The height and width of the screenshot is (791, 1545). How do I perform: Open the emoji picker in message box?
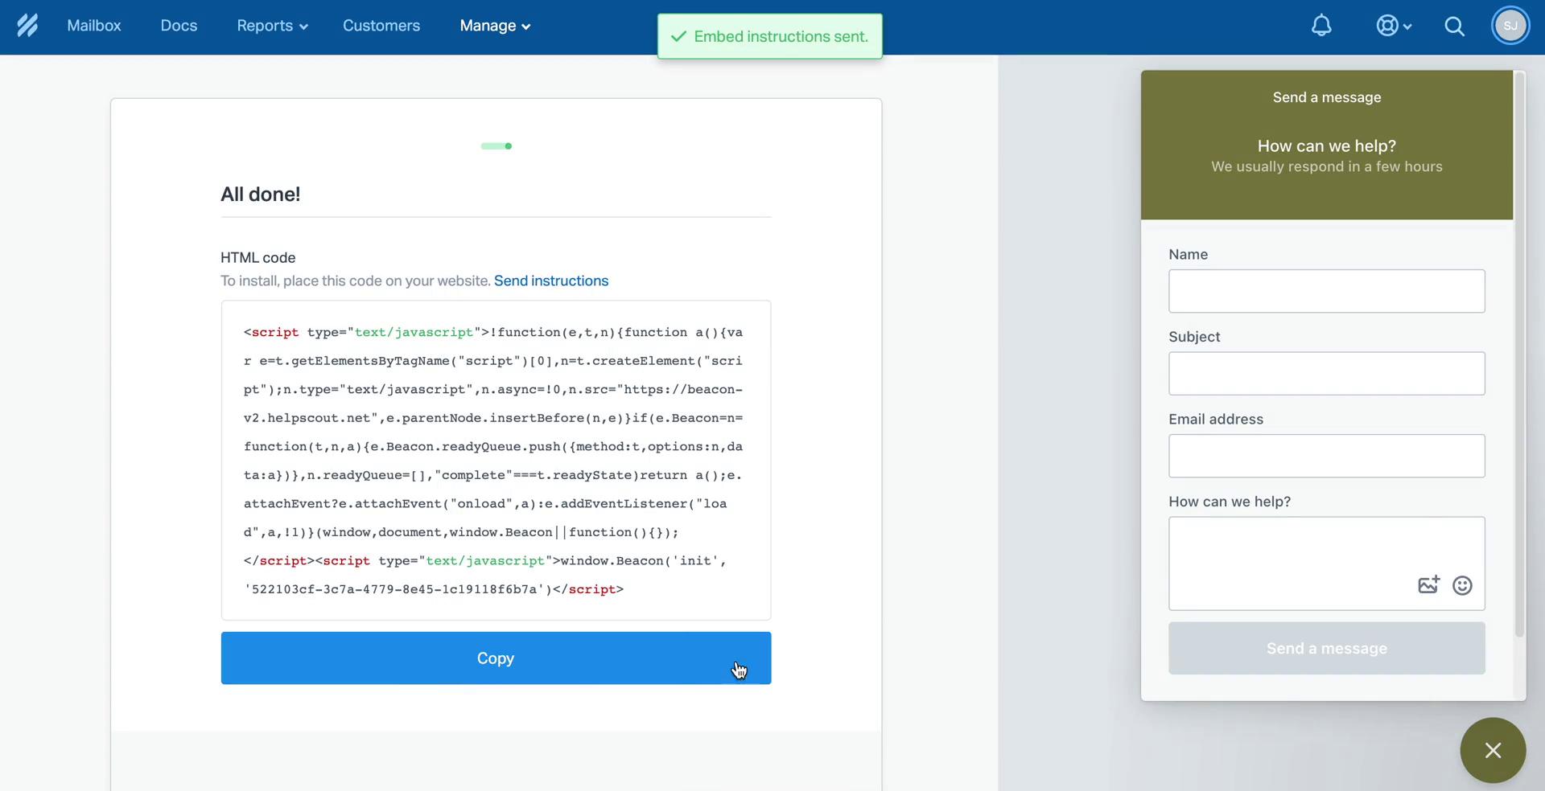click(1462, 585)
